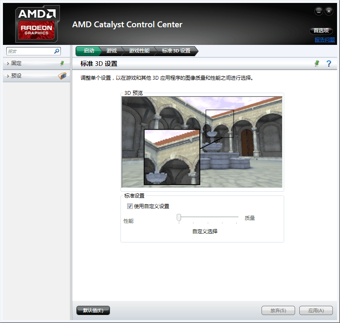Click the 应用(A) apply button
Screen dimensions: 340x323
[316, 310]
